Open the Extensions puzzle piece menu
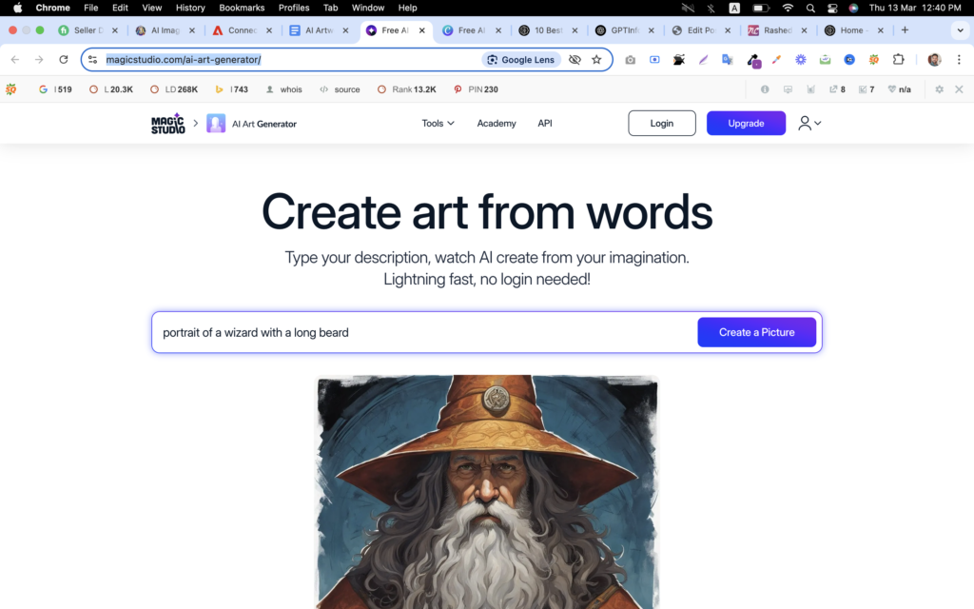The height and width of the screenshot is (609, 974). (x=898, y=60)
